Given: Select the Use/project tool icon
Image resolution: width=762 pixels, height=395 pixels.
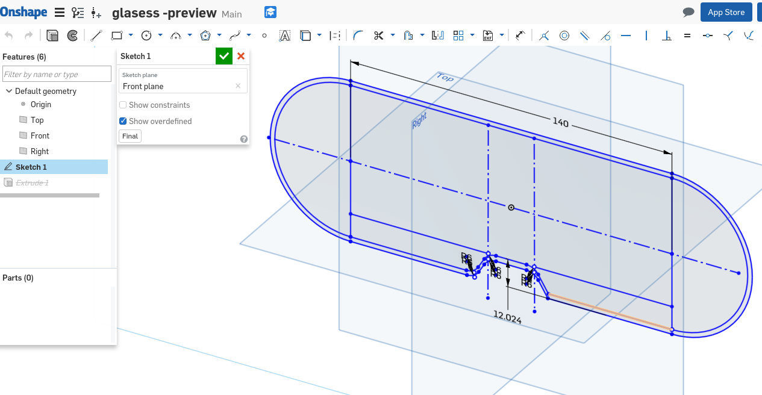Looking at the screenshot, I should pos(305,36).
